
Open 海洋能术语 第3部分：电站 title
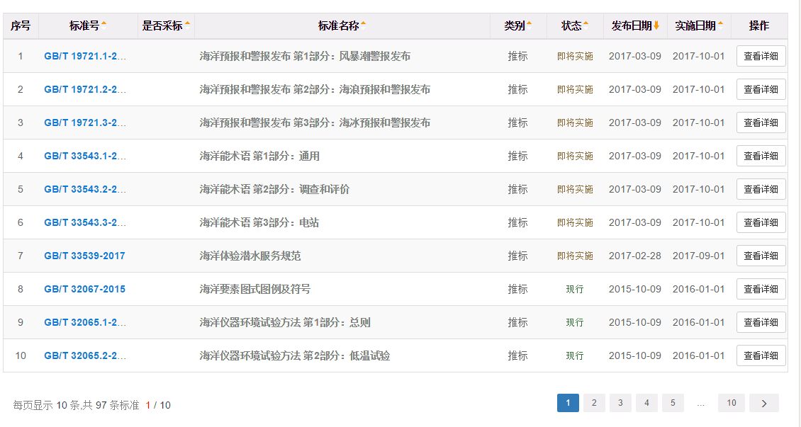click(x=259, y=222)
